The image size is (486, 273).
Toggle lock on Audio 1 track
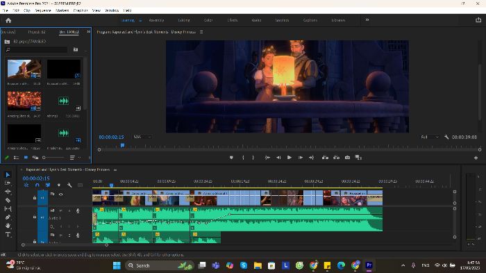click(x=35, y=217)
